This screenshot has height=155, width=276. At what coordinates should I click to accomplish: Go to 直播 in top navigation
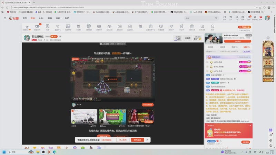33,18
